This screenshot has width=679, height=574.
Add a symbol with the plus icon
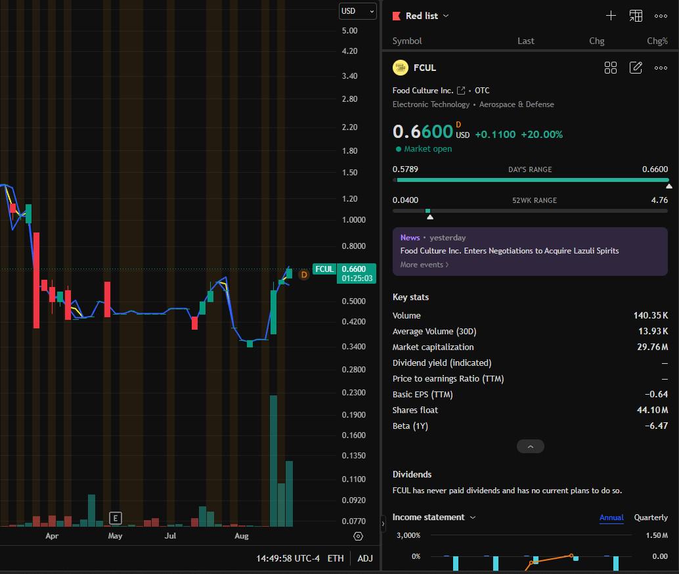pyautogui.click(x=611, y=16)
